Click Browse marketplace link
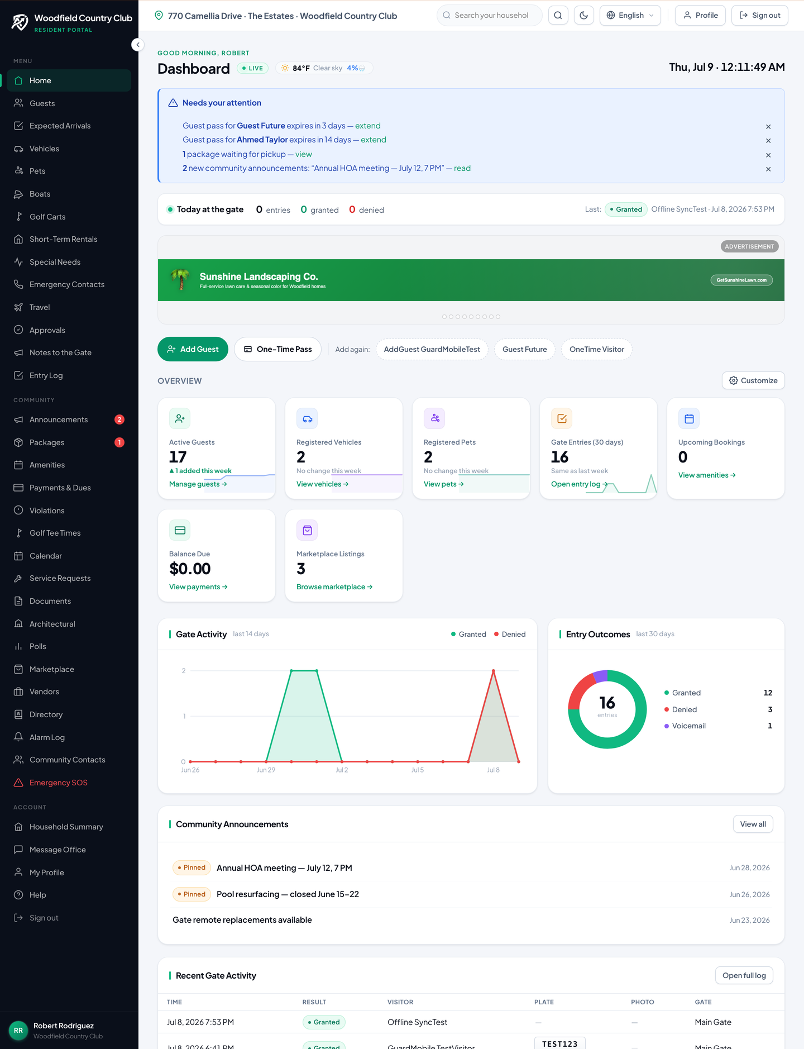This screenshot has width=804, height=1049. click(334, 587)
